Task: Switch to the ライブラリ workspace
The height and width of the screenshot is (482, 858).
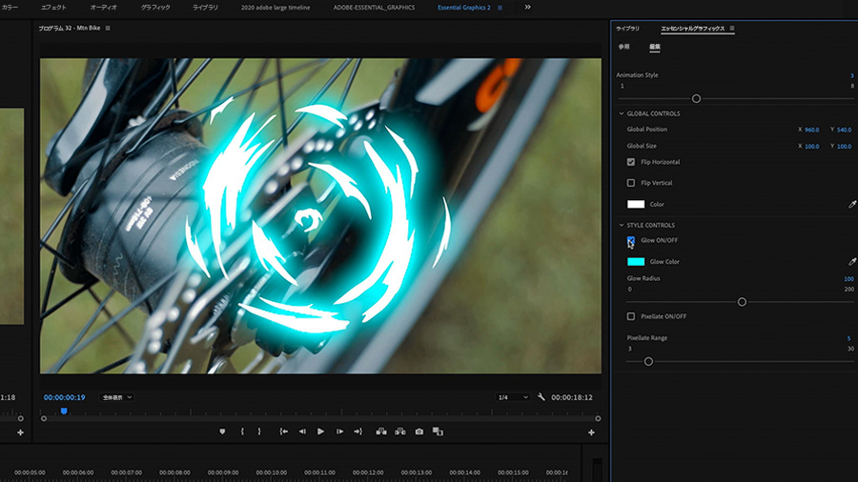Action: point(205,8)
